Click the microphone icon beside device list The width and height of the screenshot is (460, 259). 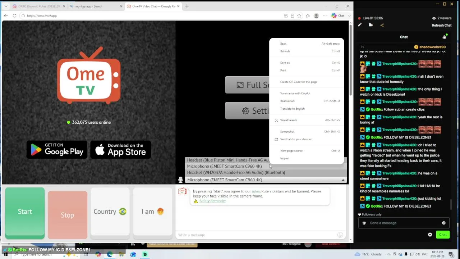(x=181, y=180)
